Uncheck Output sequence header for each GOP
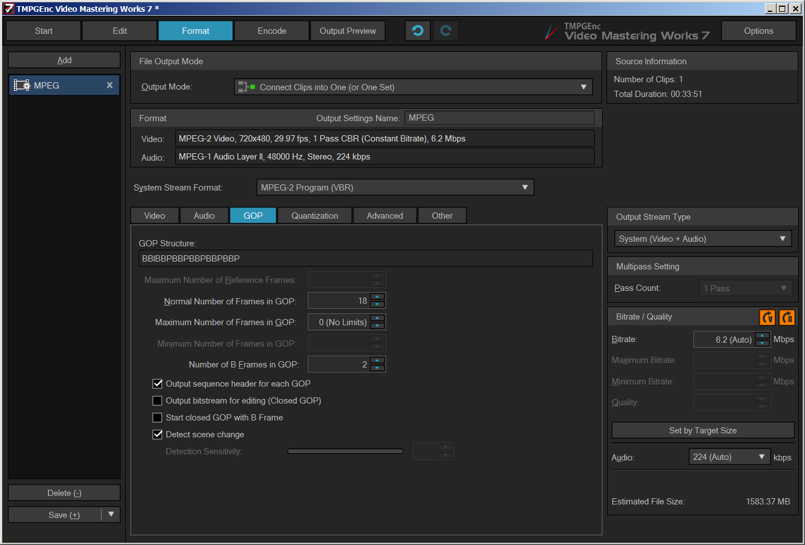 tap(158, 384)
